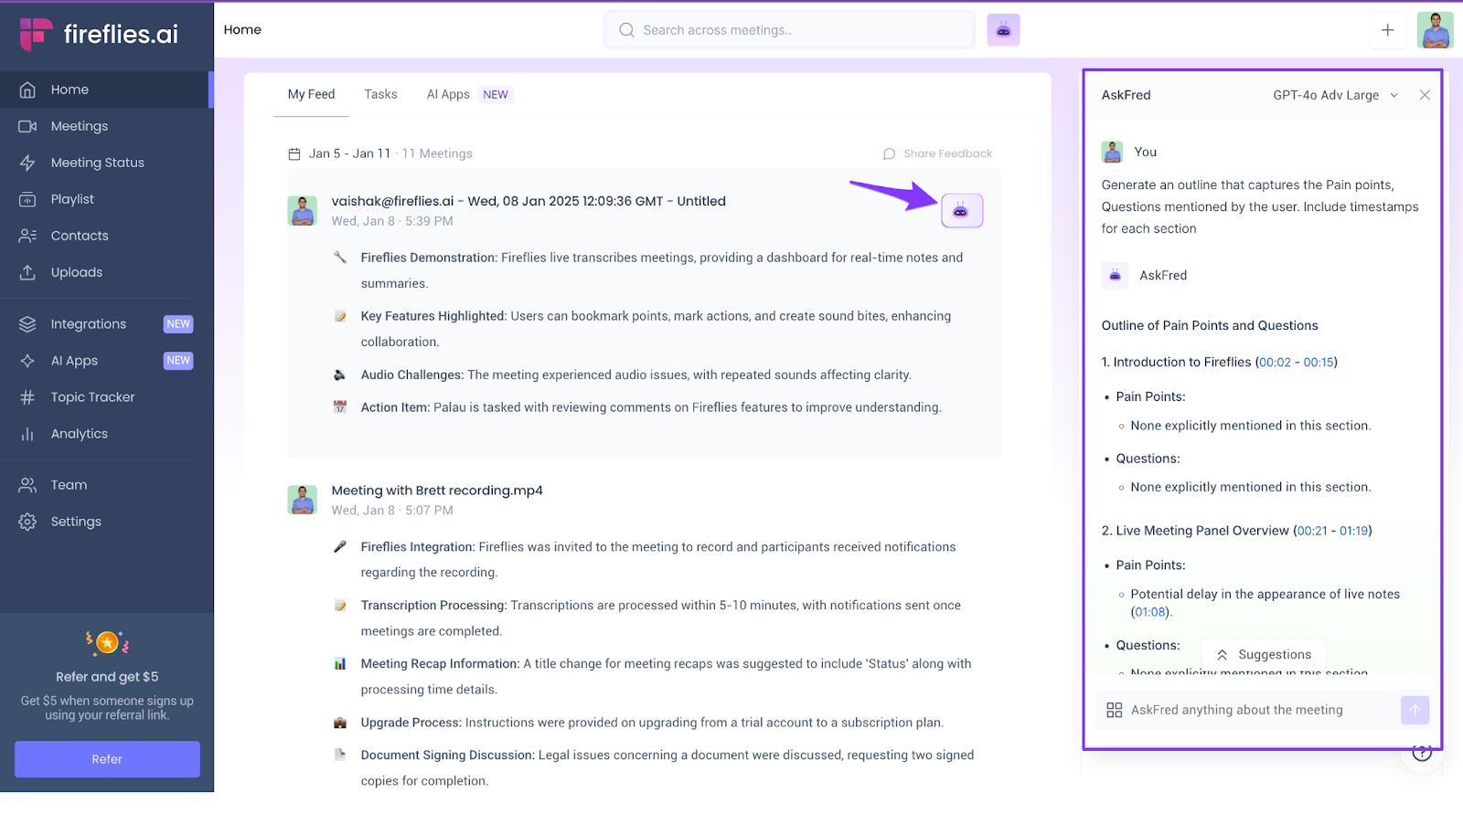Click the prompt grid icon in AskFred input
Image resolution: width=1463 pixels, height=813 pixels.
click(1114, 710)
